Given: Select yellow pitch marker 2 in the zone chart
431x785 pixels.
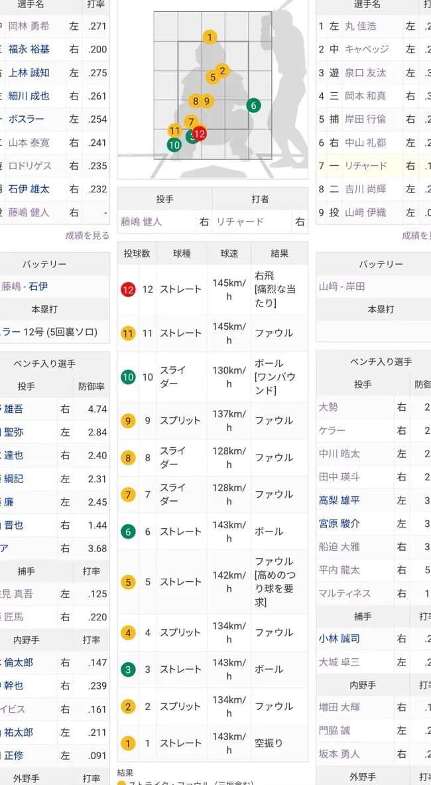Looking at the screenshot, I should 223,69.
